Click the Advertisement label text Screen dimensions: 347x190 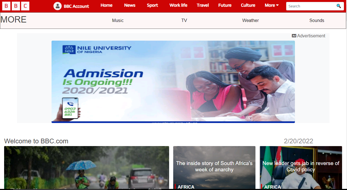311,36
